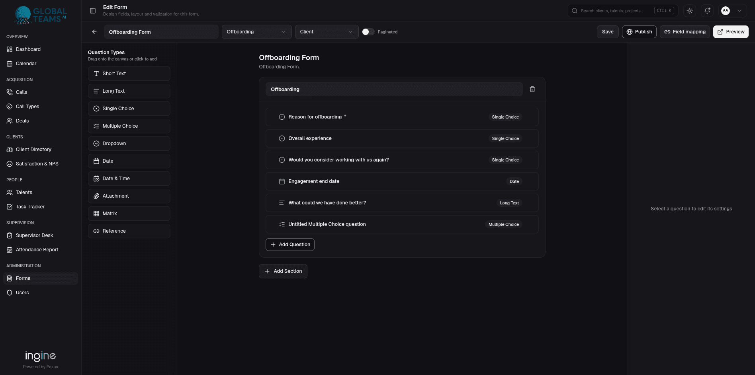Select the Engagement end date question

(402, 181)
